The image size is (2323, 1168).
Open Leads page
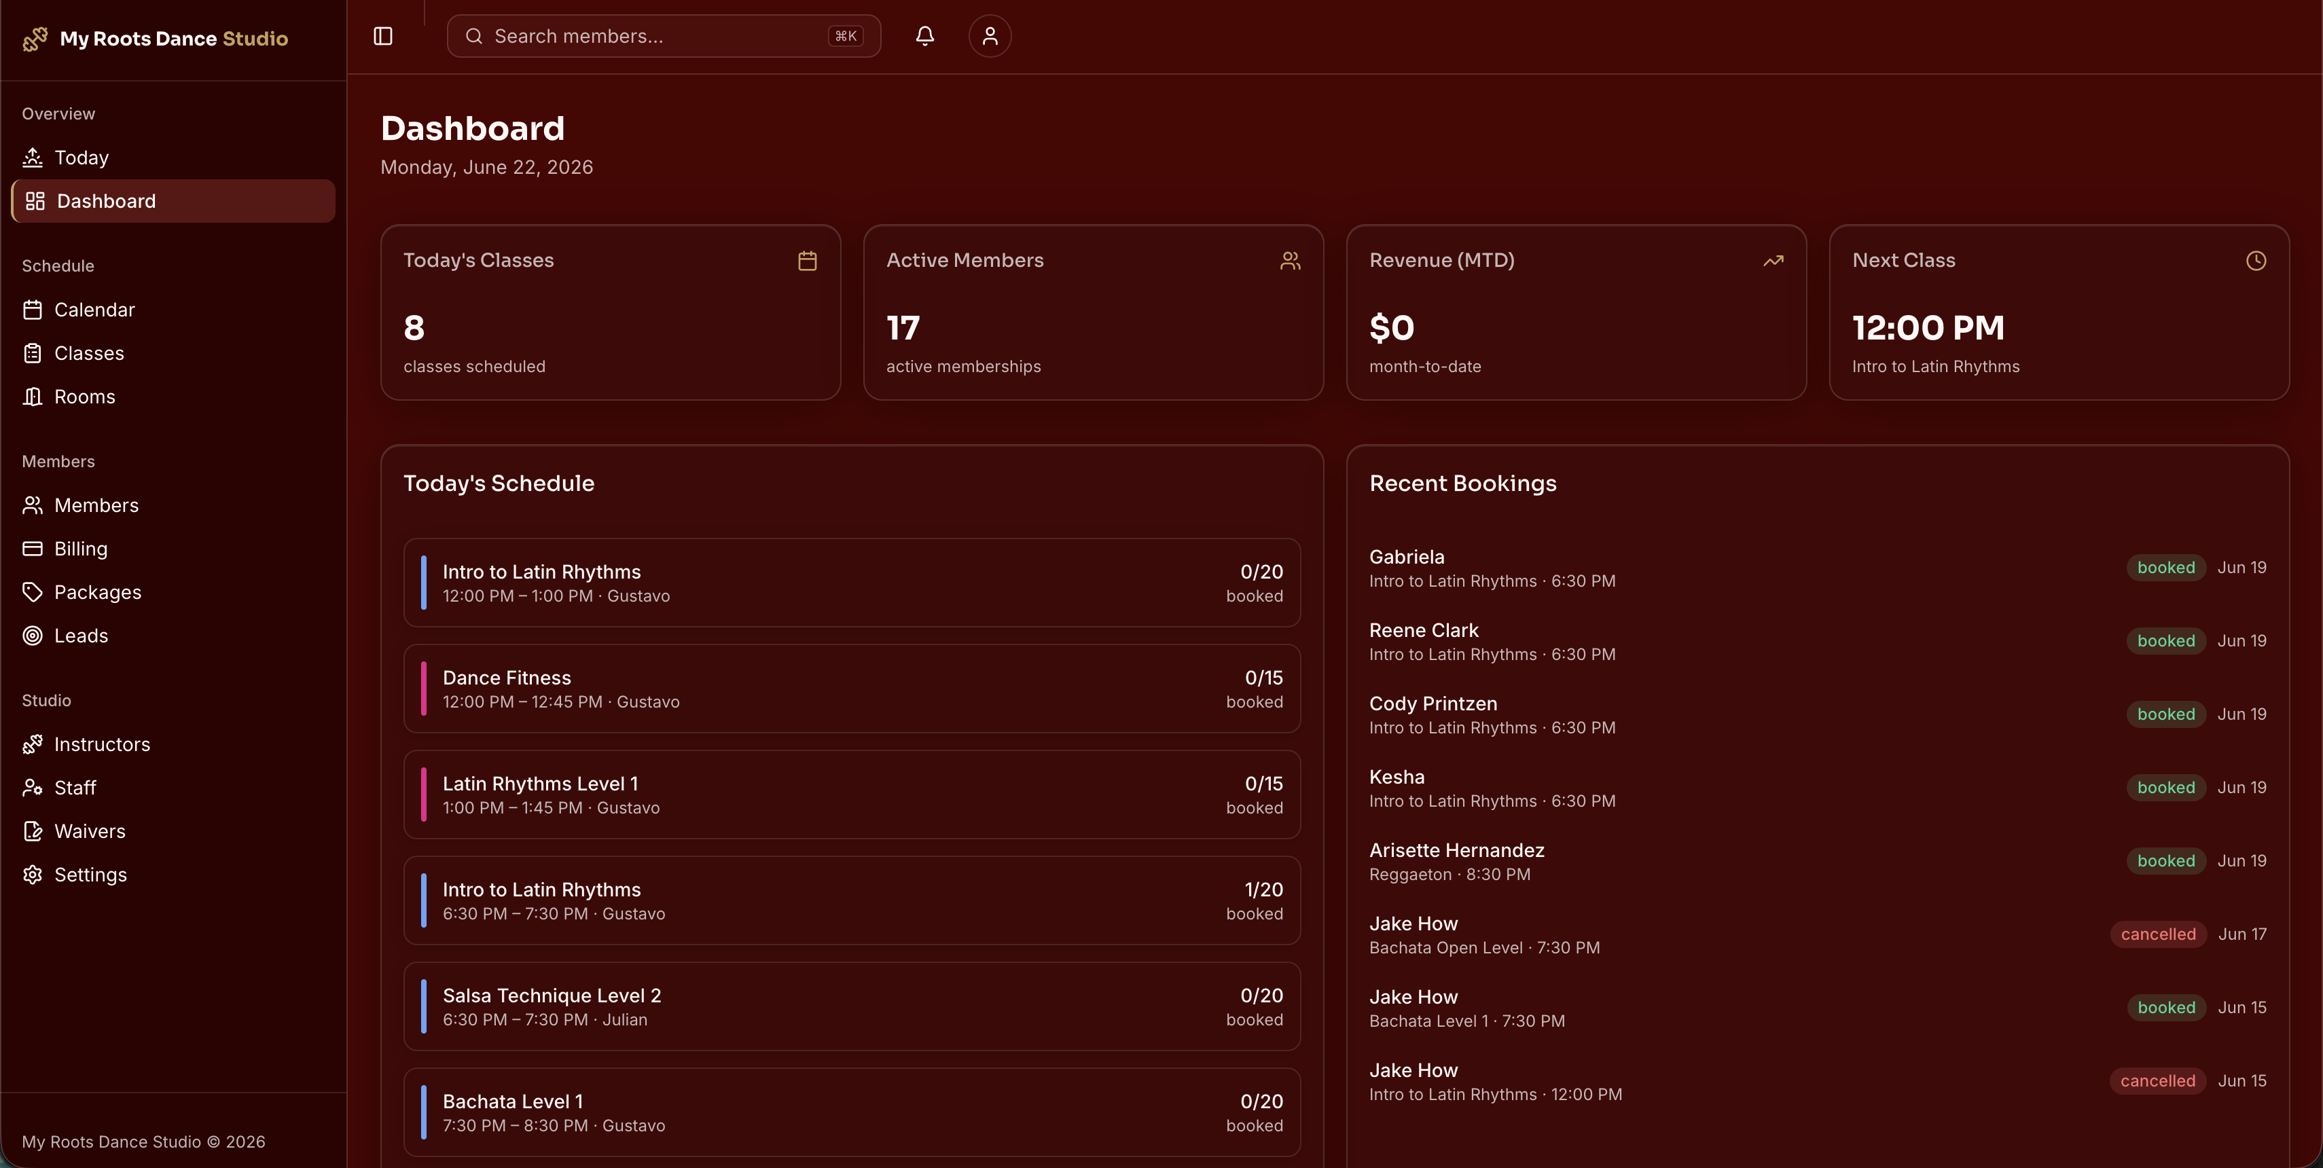(x=173, y=636)
